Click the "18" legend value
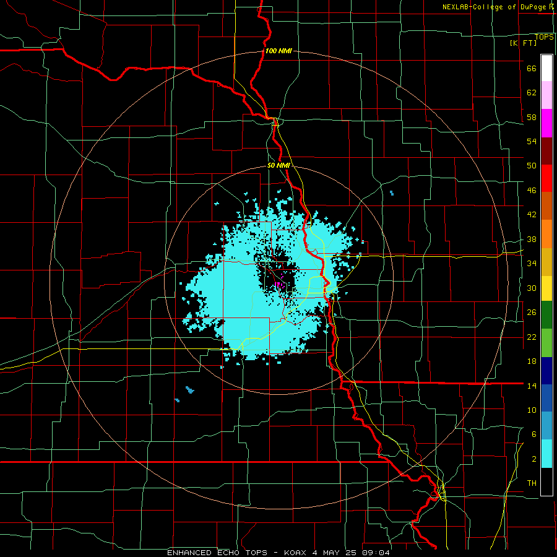Viewport: 557px width, 557px height. (532, 361)
